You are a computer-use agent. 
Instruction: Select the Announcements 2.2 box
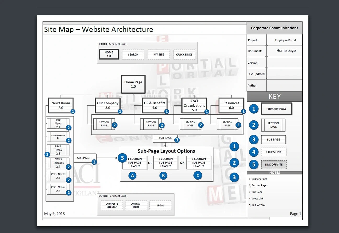pos(58,137)
